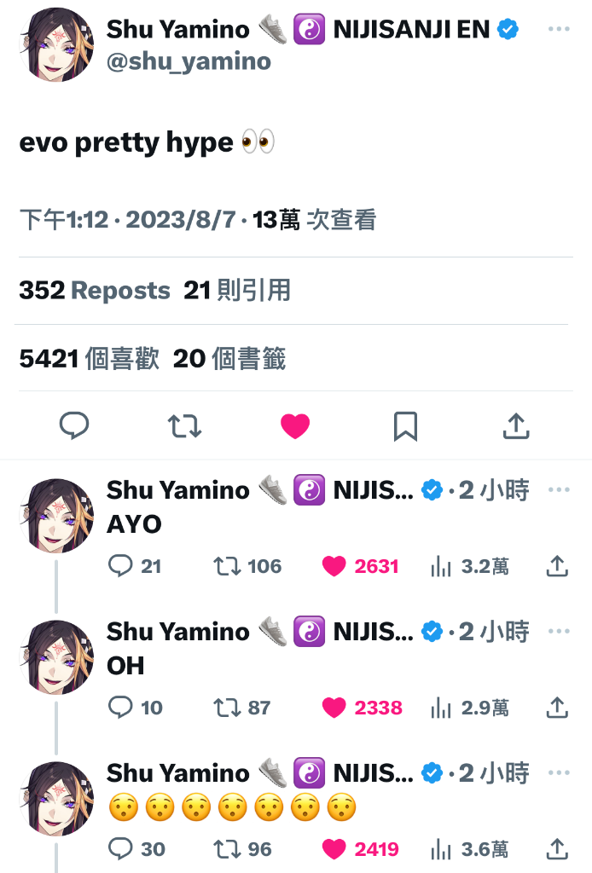Repost the emoji tweet showing 96 reposts
This screenshot has width=592, height=873.
coord(242,849)
